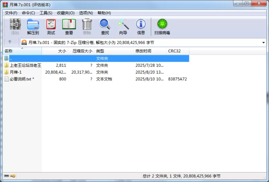This screenshot has width=269, height=182.
Task: Open the 收藏夹(O) favorites menu
Action: (66, 13)
